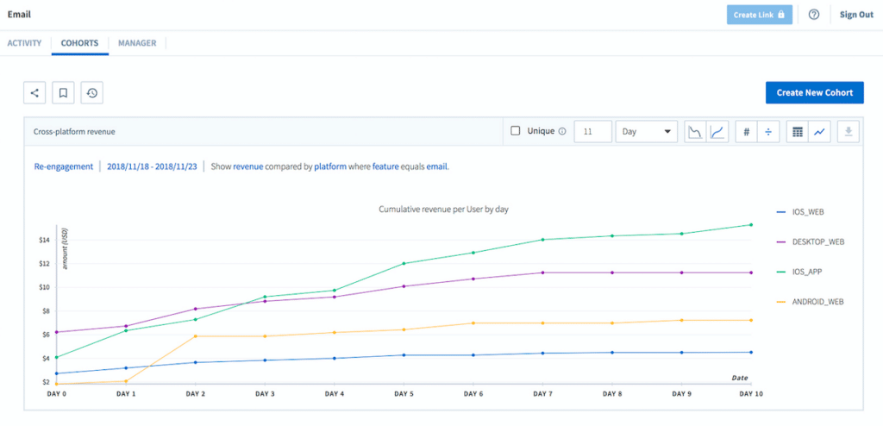The height and width of the screenshot is (426, 883).
Task: Click the bookmark icon button
Action: click(x=63, y=93)
